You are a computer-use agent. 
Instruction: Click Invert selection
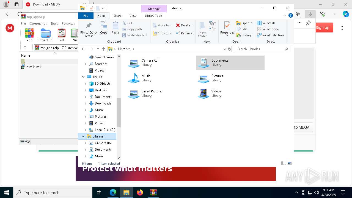tap(270, 35)
